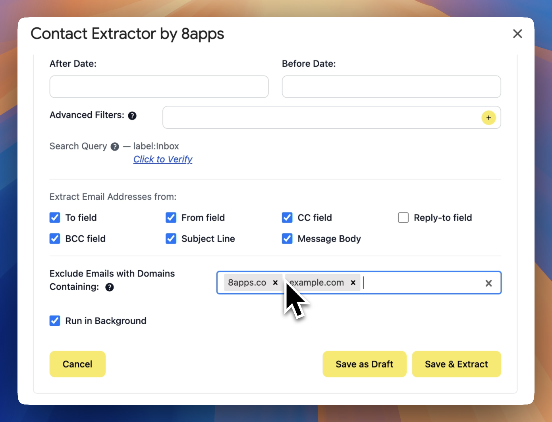Click the Save as Draft button
This screenshot has height=422, width=552.
365,364
